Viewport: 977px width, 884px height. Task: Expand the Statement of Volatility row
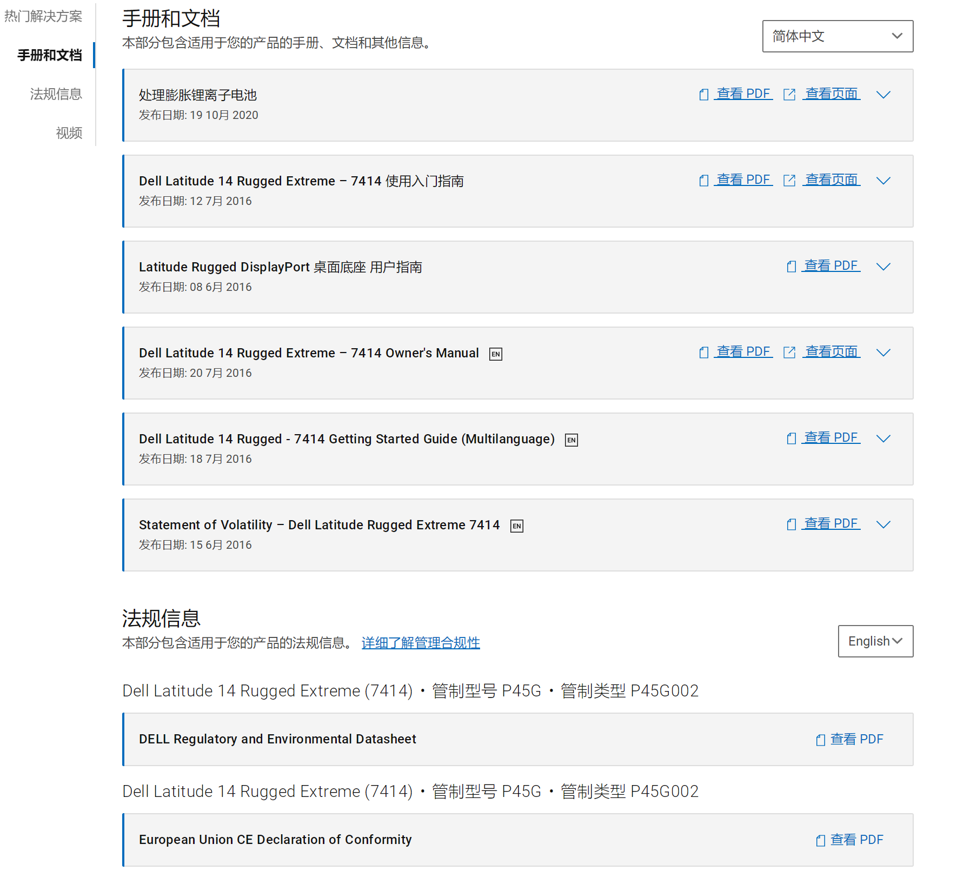click(883, 525)
